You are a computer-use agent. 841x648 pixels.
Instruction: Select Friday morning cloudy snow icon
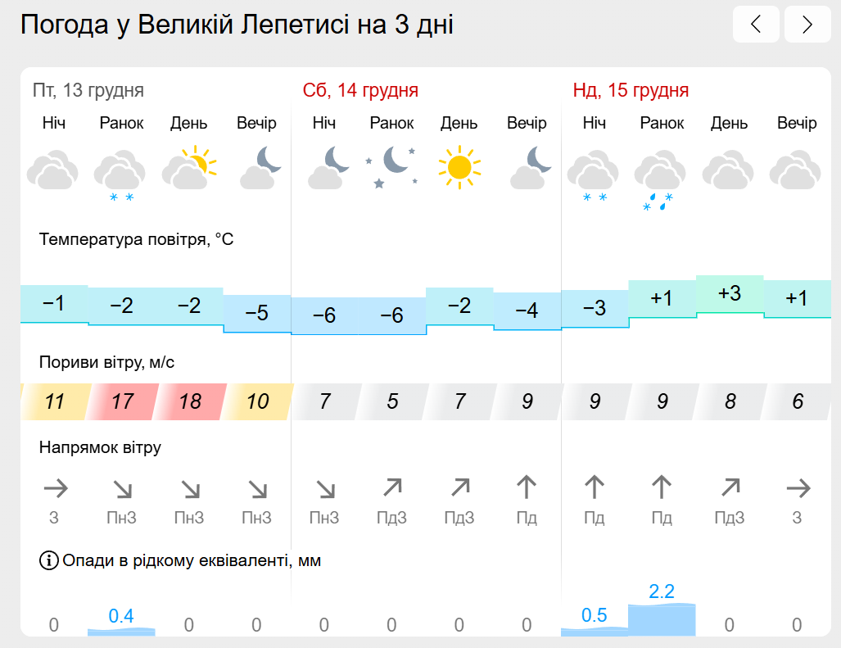[x=120, y=175]
